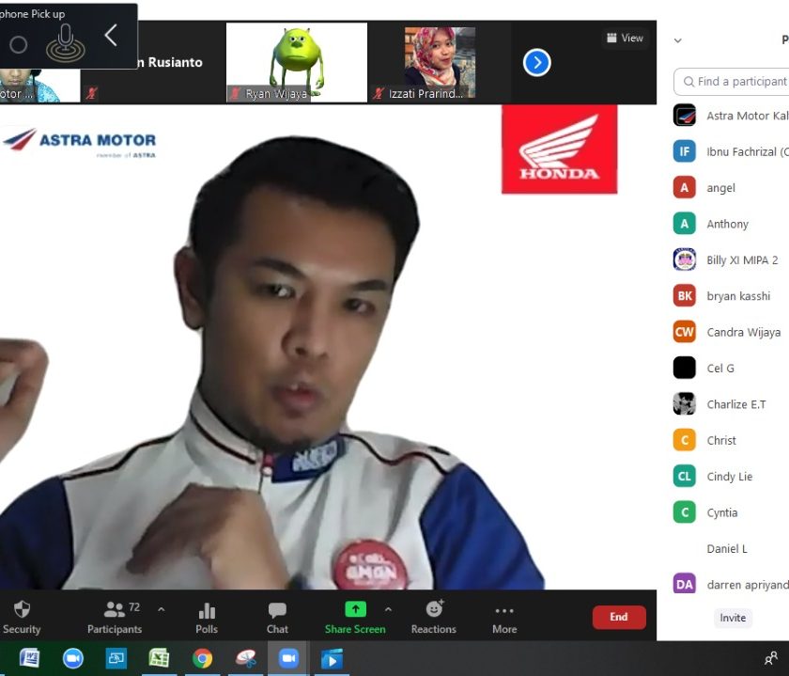Expand the Share Screen options caret
Viewport: 789px width, 676px height.
point(388,609)
